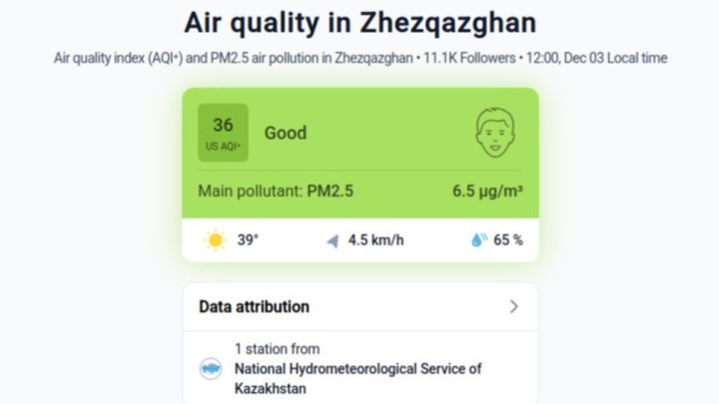Image resolution: width=719 pixels, height=404 pixels.
Task: Click the Main pollutant PM2.5 label
Action: 276,191
